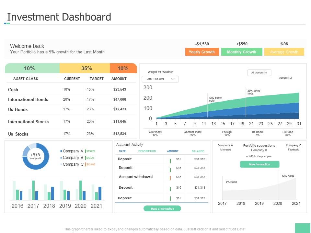This screenshot has height=233, width=311.
Task: Select the Account withdrawal row
Action: (x=135, y=177)
